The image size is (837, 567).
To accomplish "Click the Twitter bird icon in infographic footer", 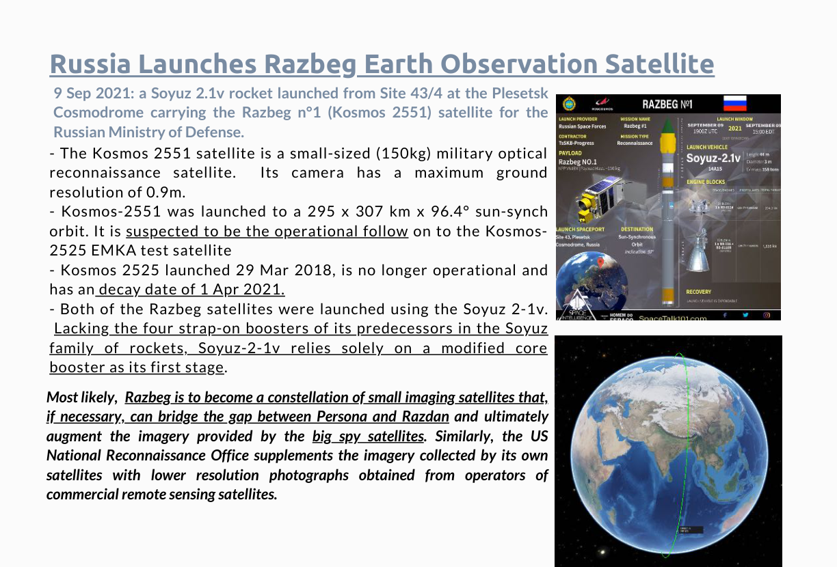I will click(x=745, y=315).
